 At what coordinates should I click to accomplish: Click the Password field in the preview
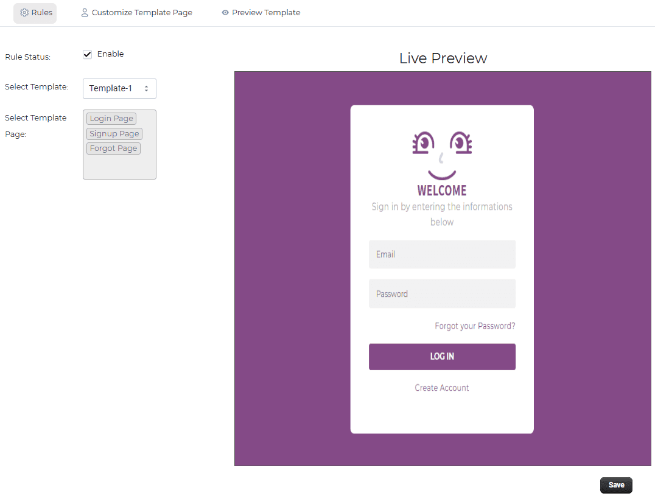click(x=442, y=293)
